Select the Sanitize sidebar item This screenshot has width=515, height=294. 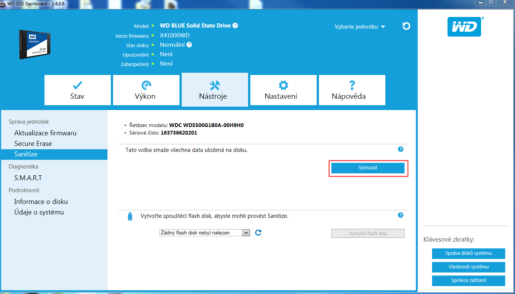click(54, 154)
